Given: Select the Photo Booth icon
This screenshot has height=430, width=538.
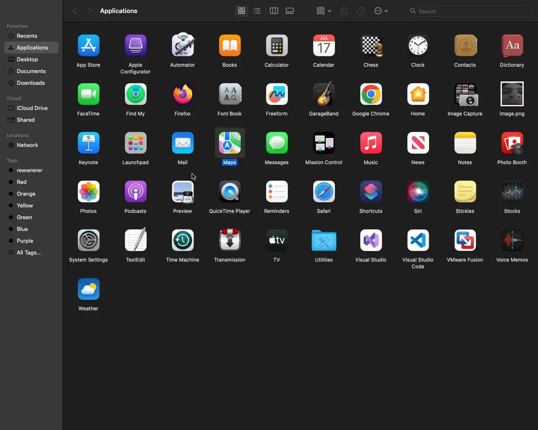Looking at the screenshot, I should [x=512, y=143].
